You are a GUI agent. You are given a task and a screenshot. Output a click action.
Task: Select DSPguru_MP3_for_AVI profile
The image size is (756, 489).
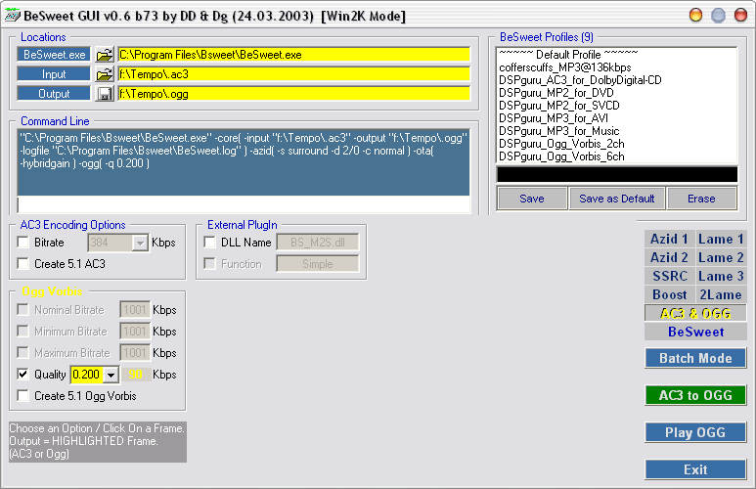tap(617, 118)
